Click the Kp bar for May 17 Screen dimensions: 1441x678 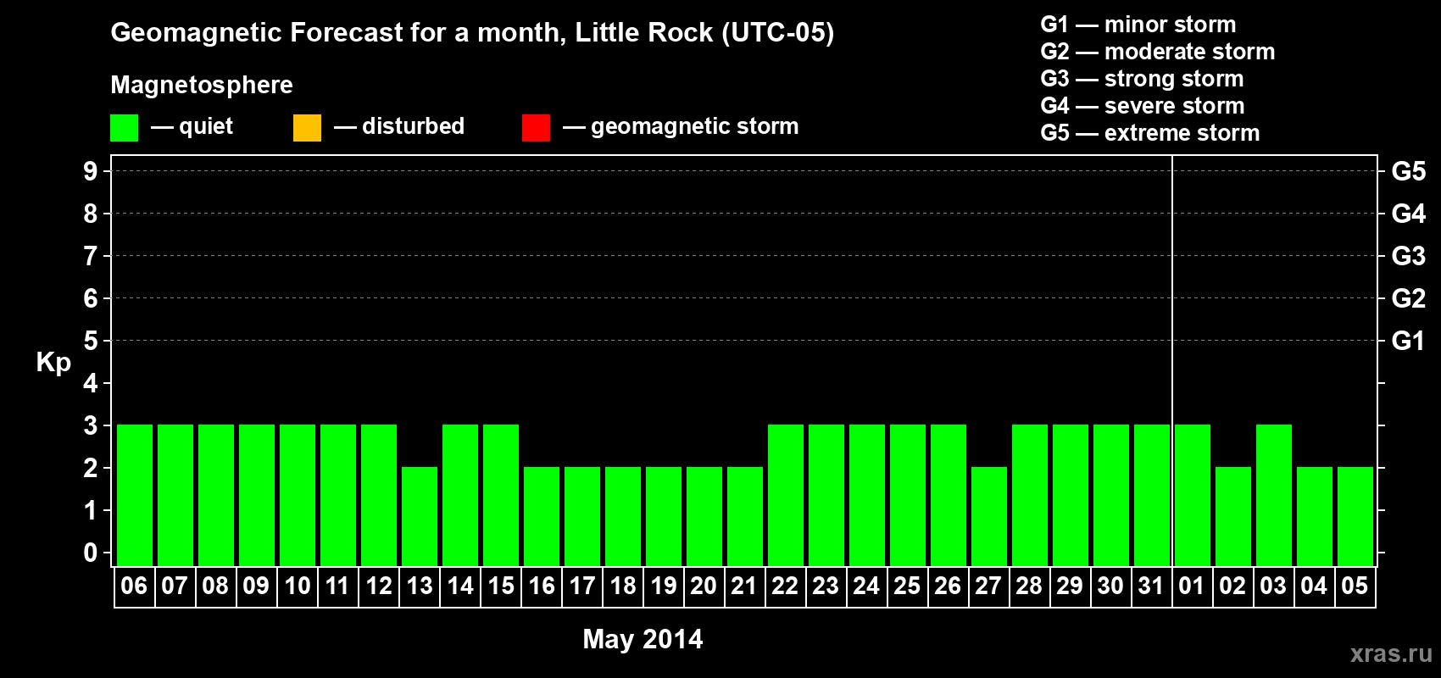582,516
